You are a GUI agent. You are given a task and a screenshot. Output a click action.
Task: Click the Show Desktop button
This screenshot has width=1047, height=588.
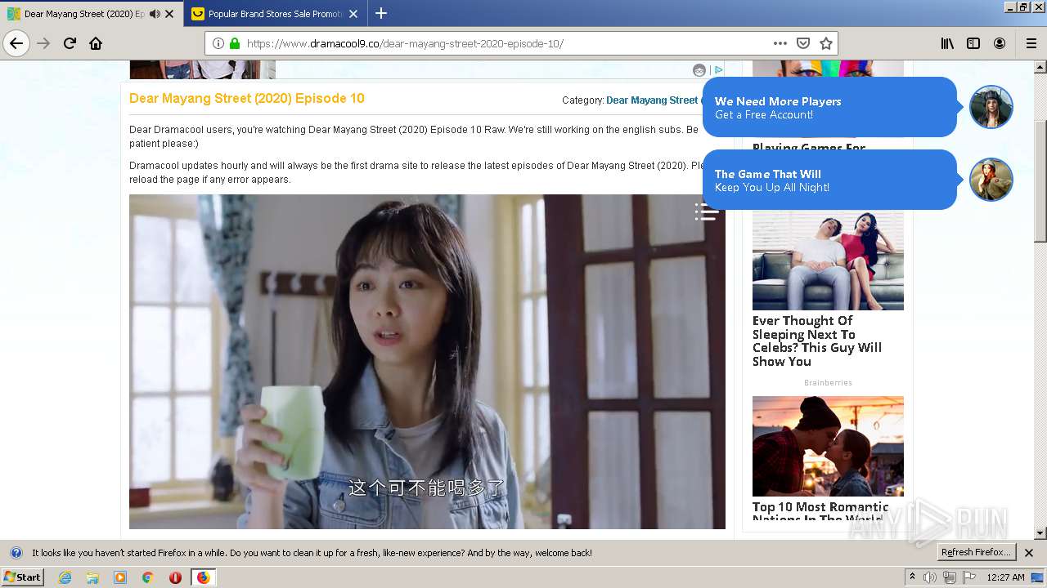coord(1039,577)
